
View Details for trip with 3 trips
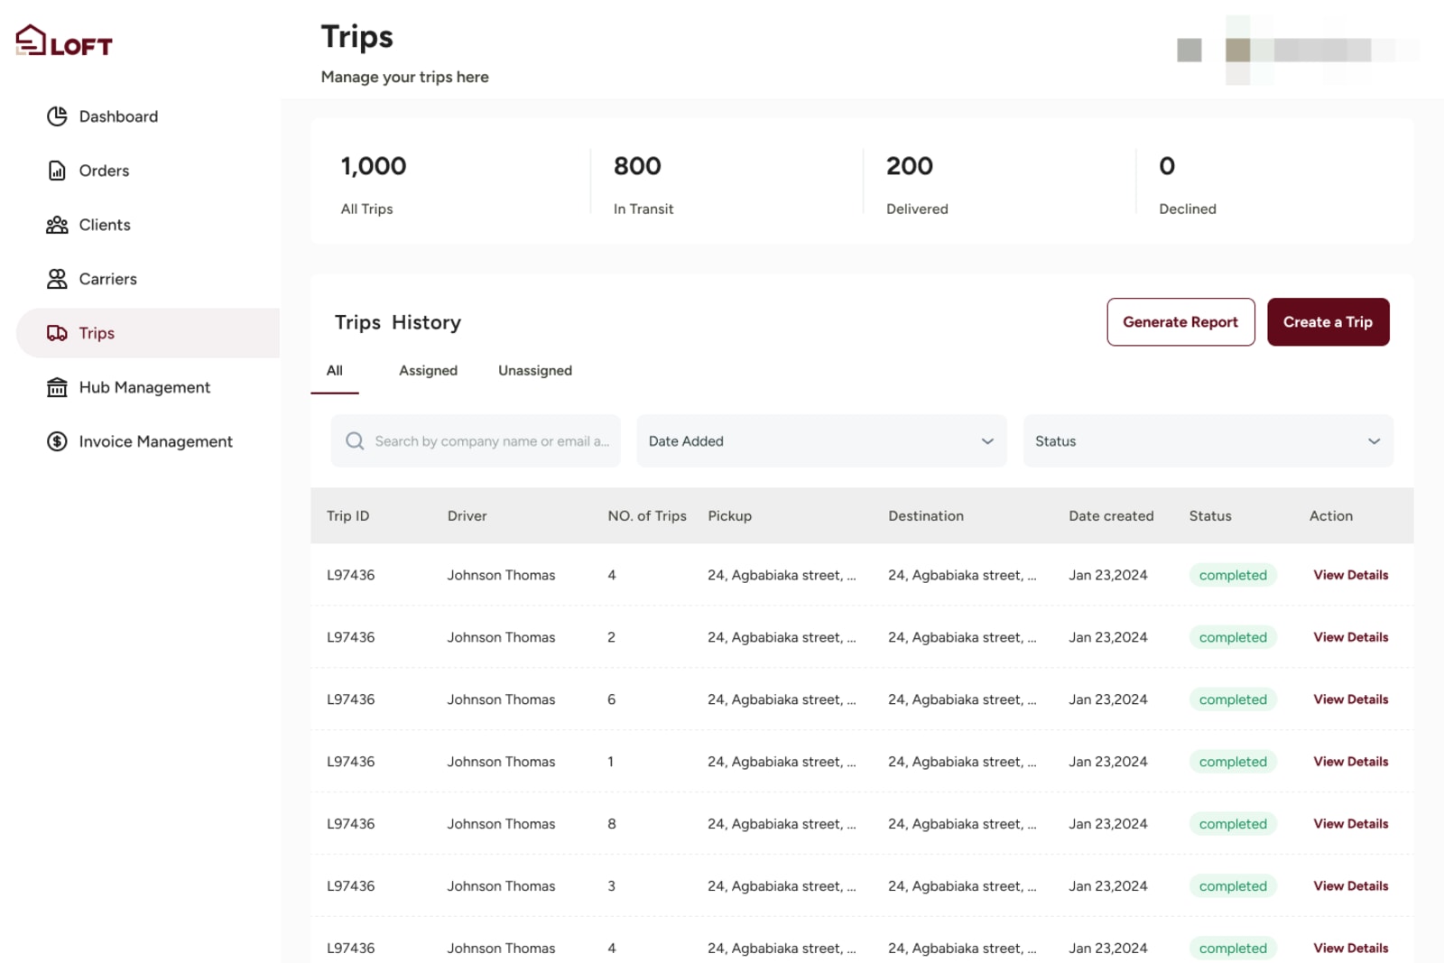point(1350,886)
